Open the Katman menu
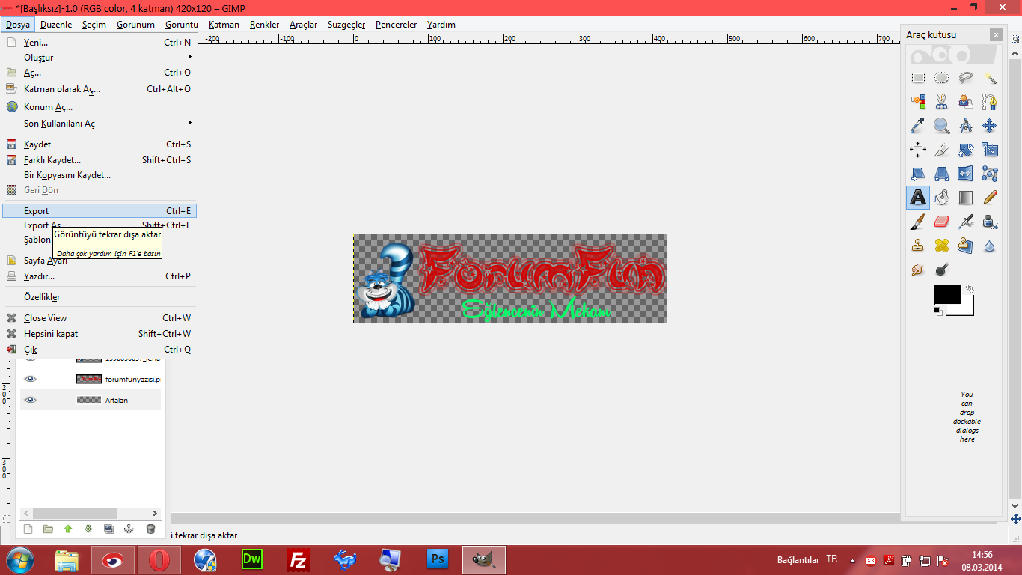This screenshot has width=1022, height=575. pyautogui.click(x=224, y=25)
